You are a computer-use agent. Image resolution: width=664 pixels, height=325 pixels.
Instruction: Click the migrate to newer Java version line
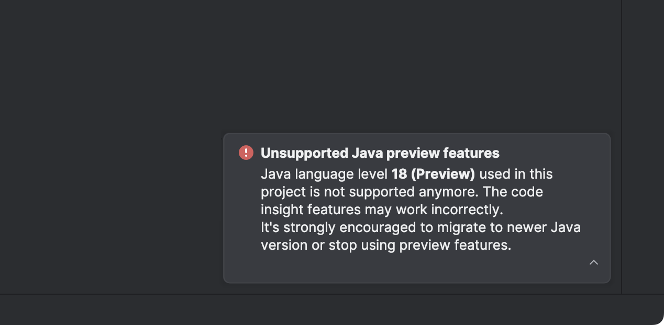point(419,227)
